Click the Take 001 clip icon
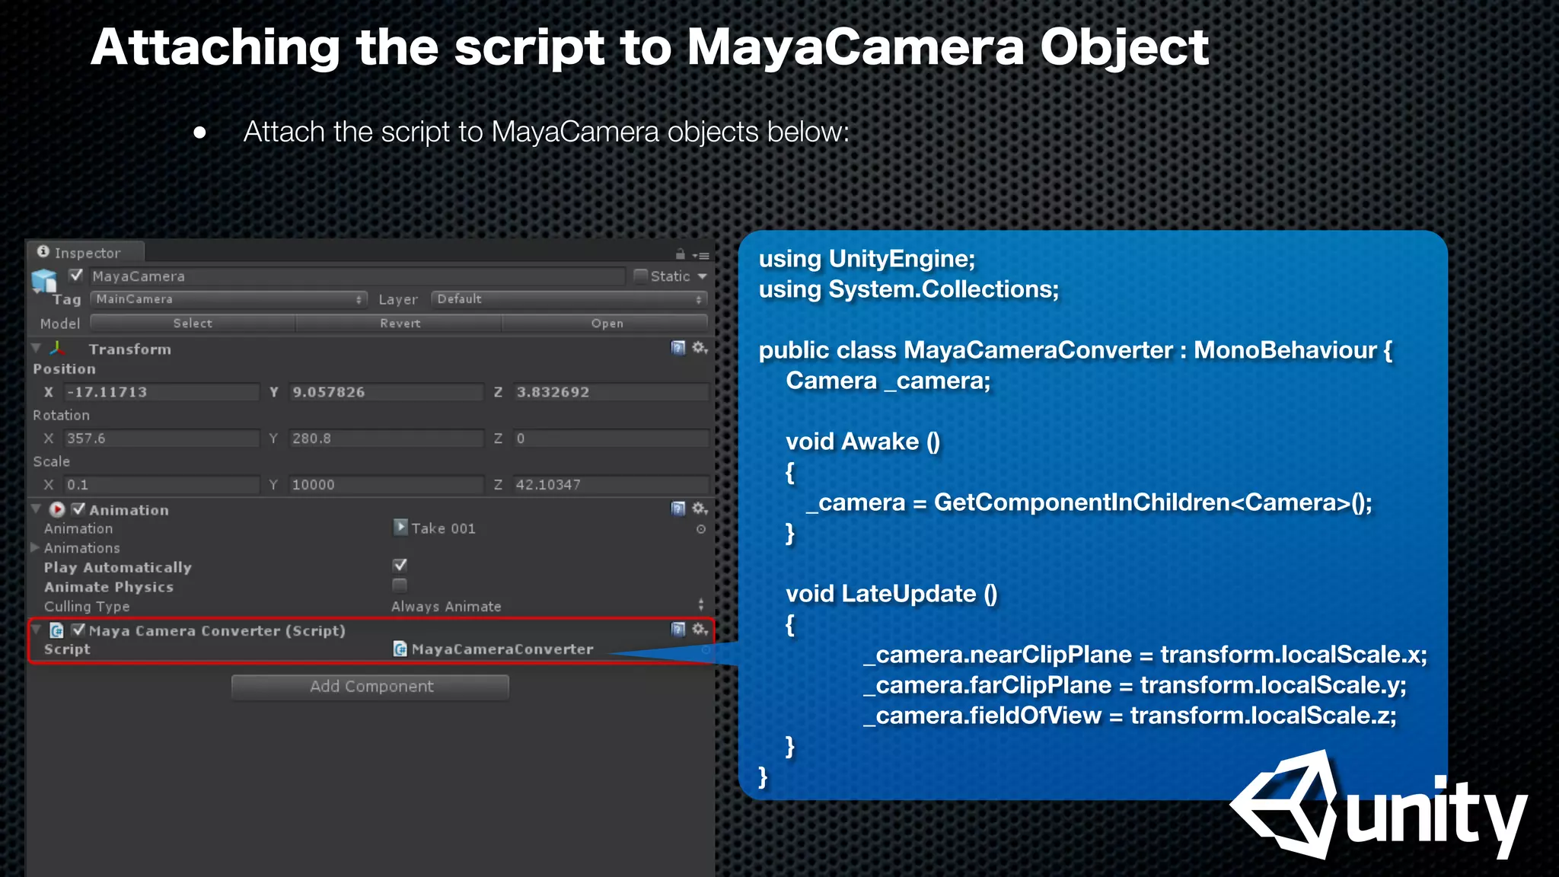This screenshot has width=1559, height=877. point(400,527)
